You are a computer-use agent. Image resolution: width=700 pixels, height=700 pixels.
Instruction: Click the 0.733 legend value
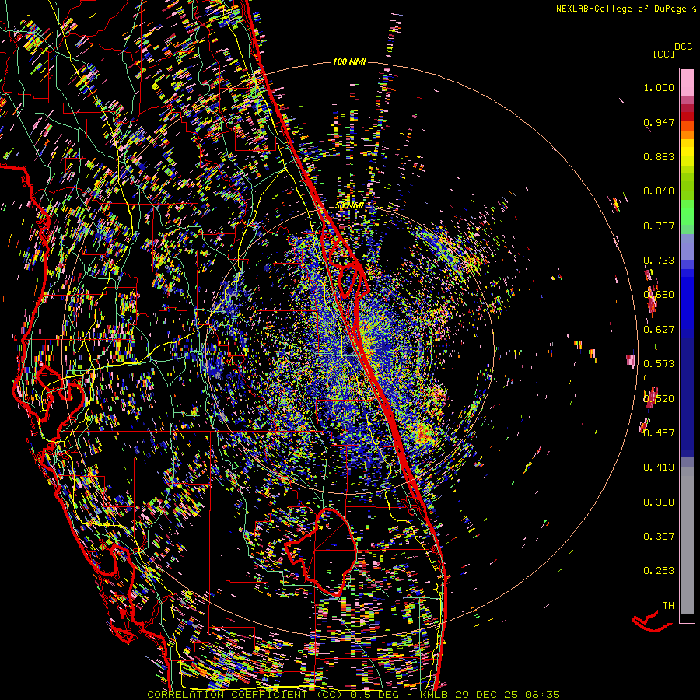[x=659, y=261]
